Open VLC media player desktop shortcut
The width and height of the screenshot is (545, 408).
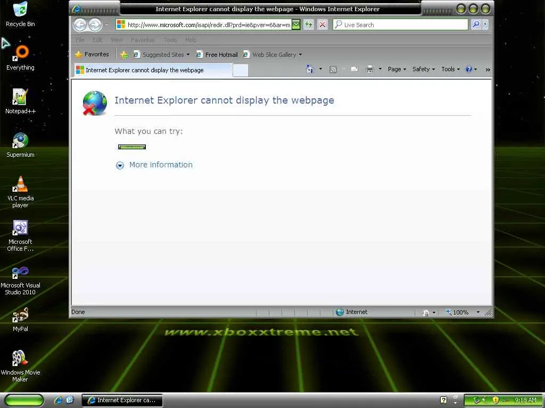[20, 191]
